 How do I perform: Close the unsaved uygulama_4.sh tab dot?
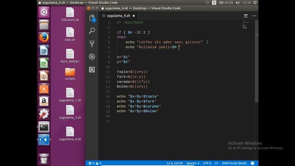[134, 16]
